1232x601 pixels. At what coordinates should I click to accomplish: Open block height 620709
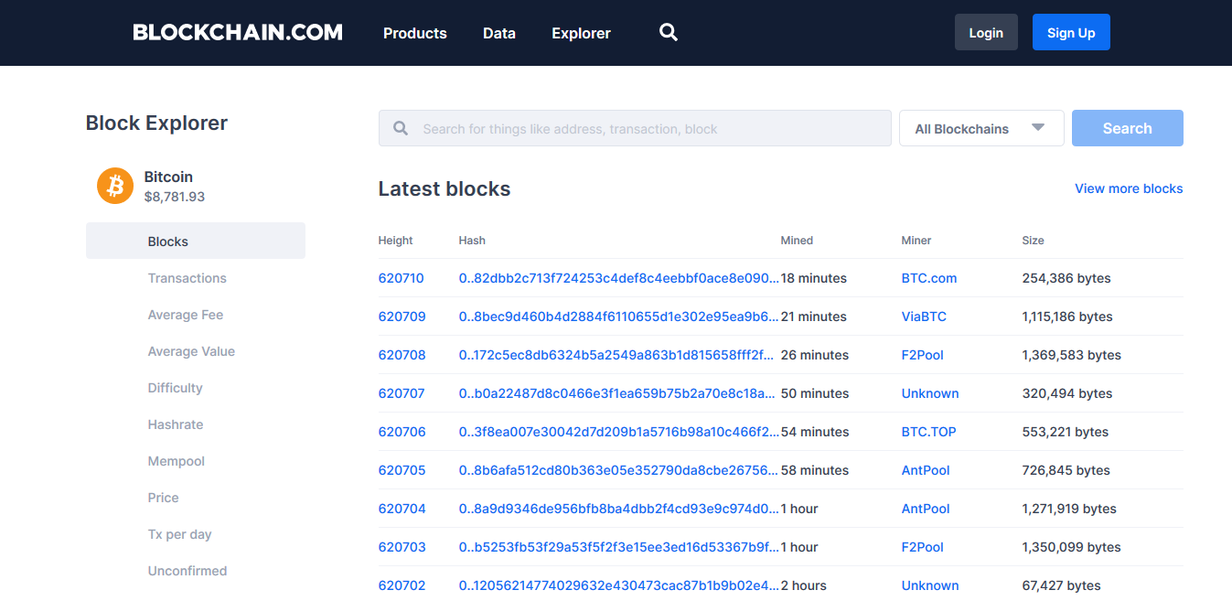click(x=402, y=317)
